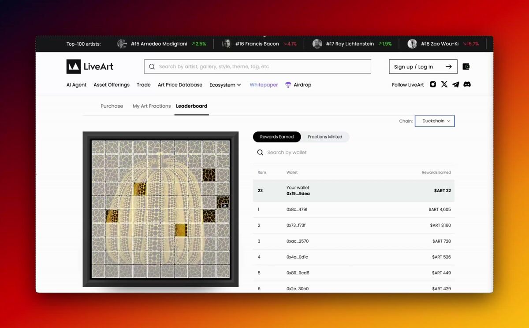
Task: Click the Wallet column header
Action: (292, 172)
